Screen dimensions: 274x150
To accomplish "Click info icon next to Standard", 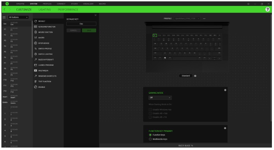I will 195,76.
